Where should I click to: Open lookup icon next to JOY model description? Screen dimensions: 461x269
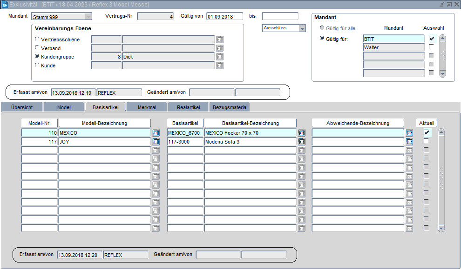point(156,142)
